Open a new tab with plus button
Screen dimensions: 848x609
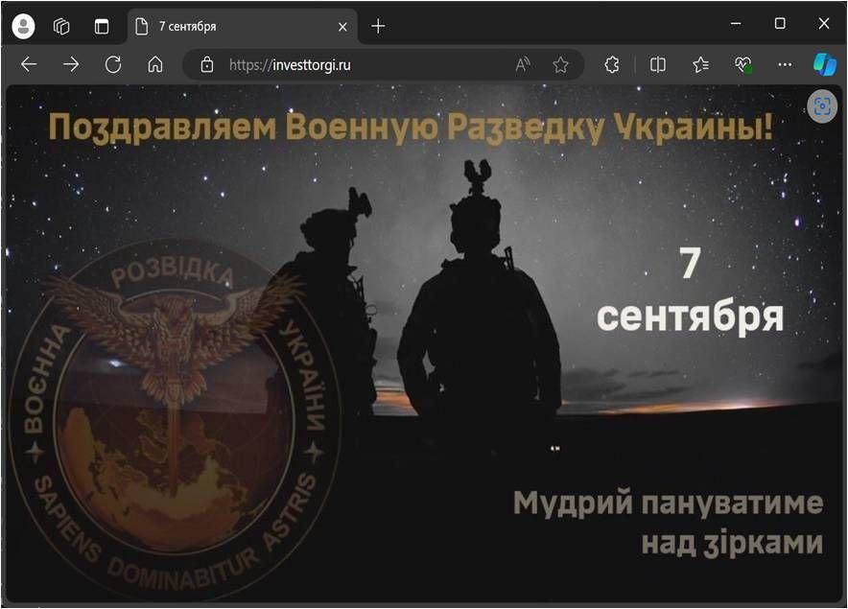point(378,26)
